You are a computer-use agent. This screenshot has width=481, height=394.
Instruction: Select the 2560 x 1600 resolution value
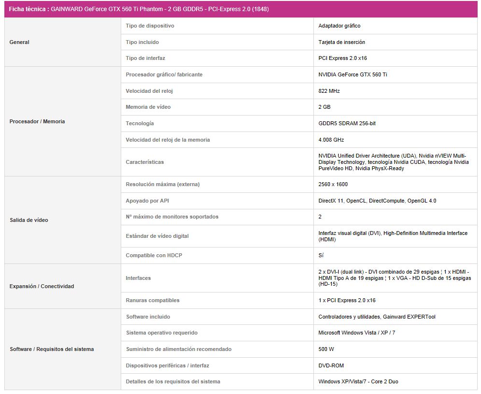[x=333, y=184]
